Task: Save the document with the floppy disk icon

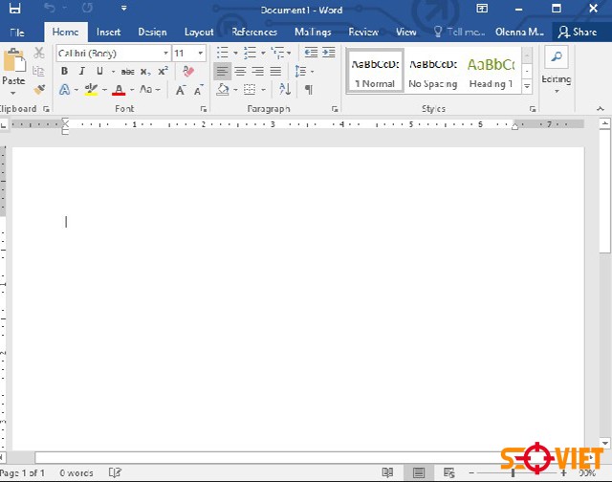Action: click(15, 9)
